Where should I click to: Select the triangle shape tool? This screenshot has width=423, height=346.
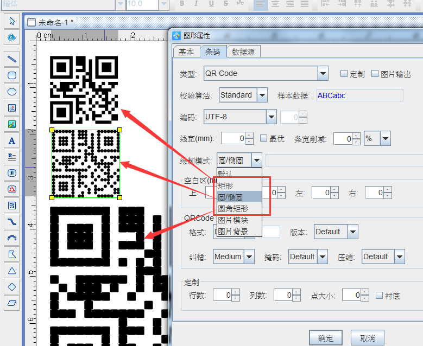coord(12,271)
